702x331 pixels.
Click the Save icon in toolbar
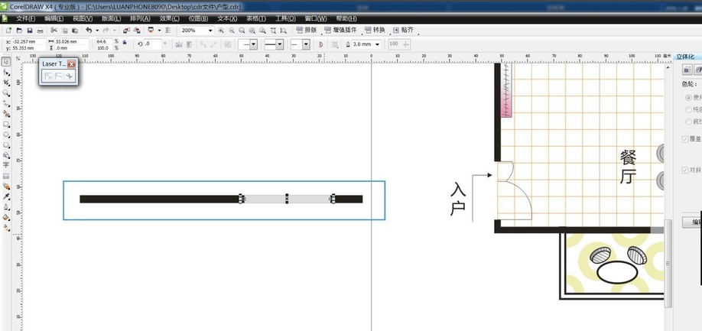(x=29, y=31)
